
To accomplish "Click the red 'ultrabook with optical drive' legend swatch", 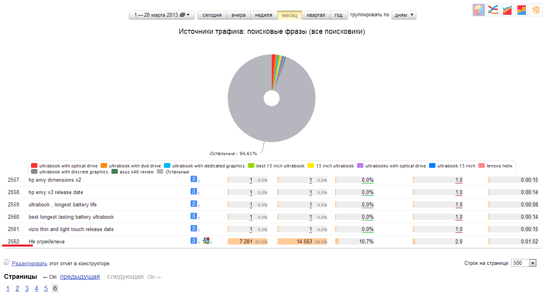I will [34, 166].
